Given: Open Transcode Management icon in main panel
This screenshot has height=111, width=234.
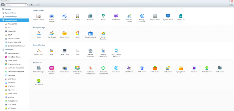Looking at the screenshot, I should tap(103, 68).
